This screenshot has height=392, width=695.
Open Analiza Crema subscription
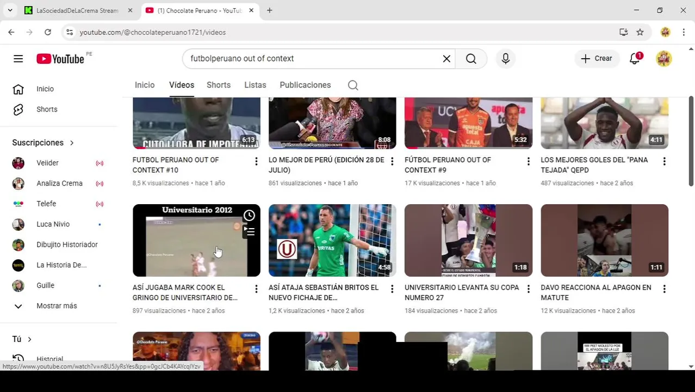59,183
